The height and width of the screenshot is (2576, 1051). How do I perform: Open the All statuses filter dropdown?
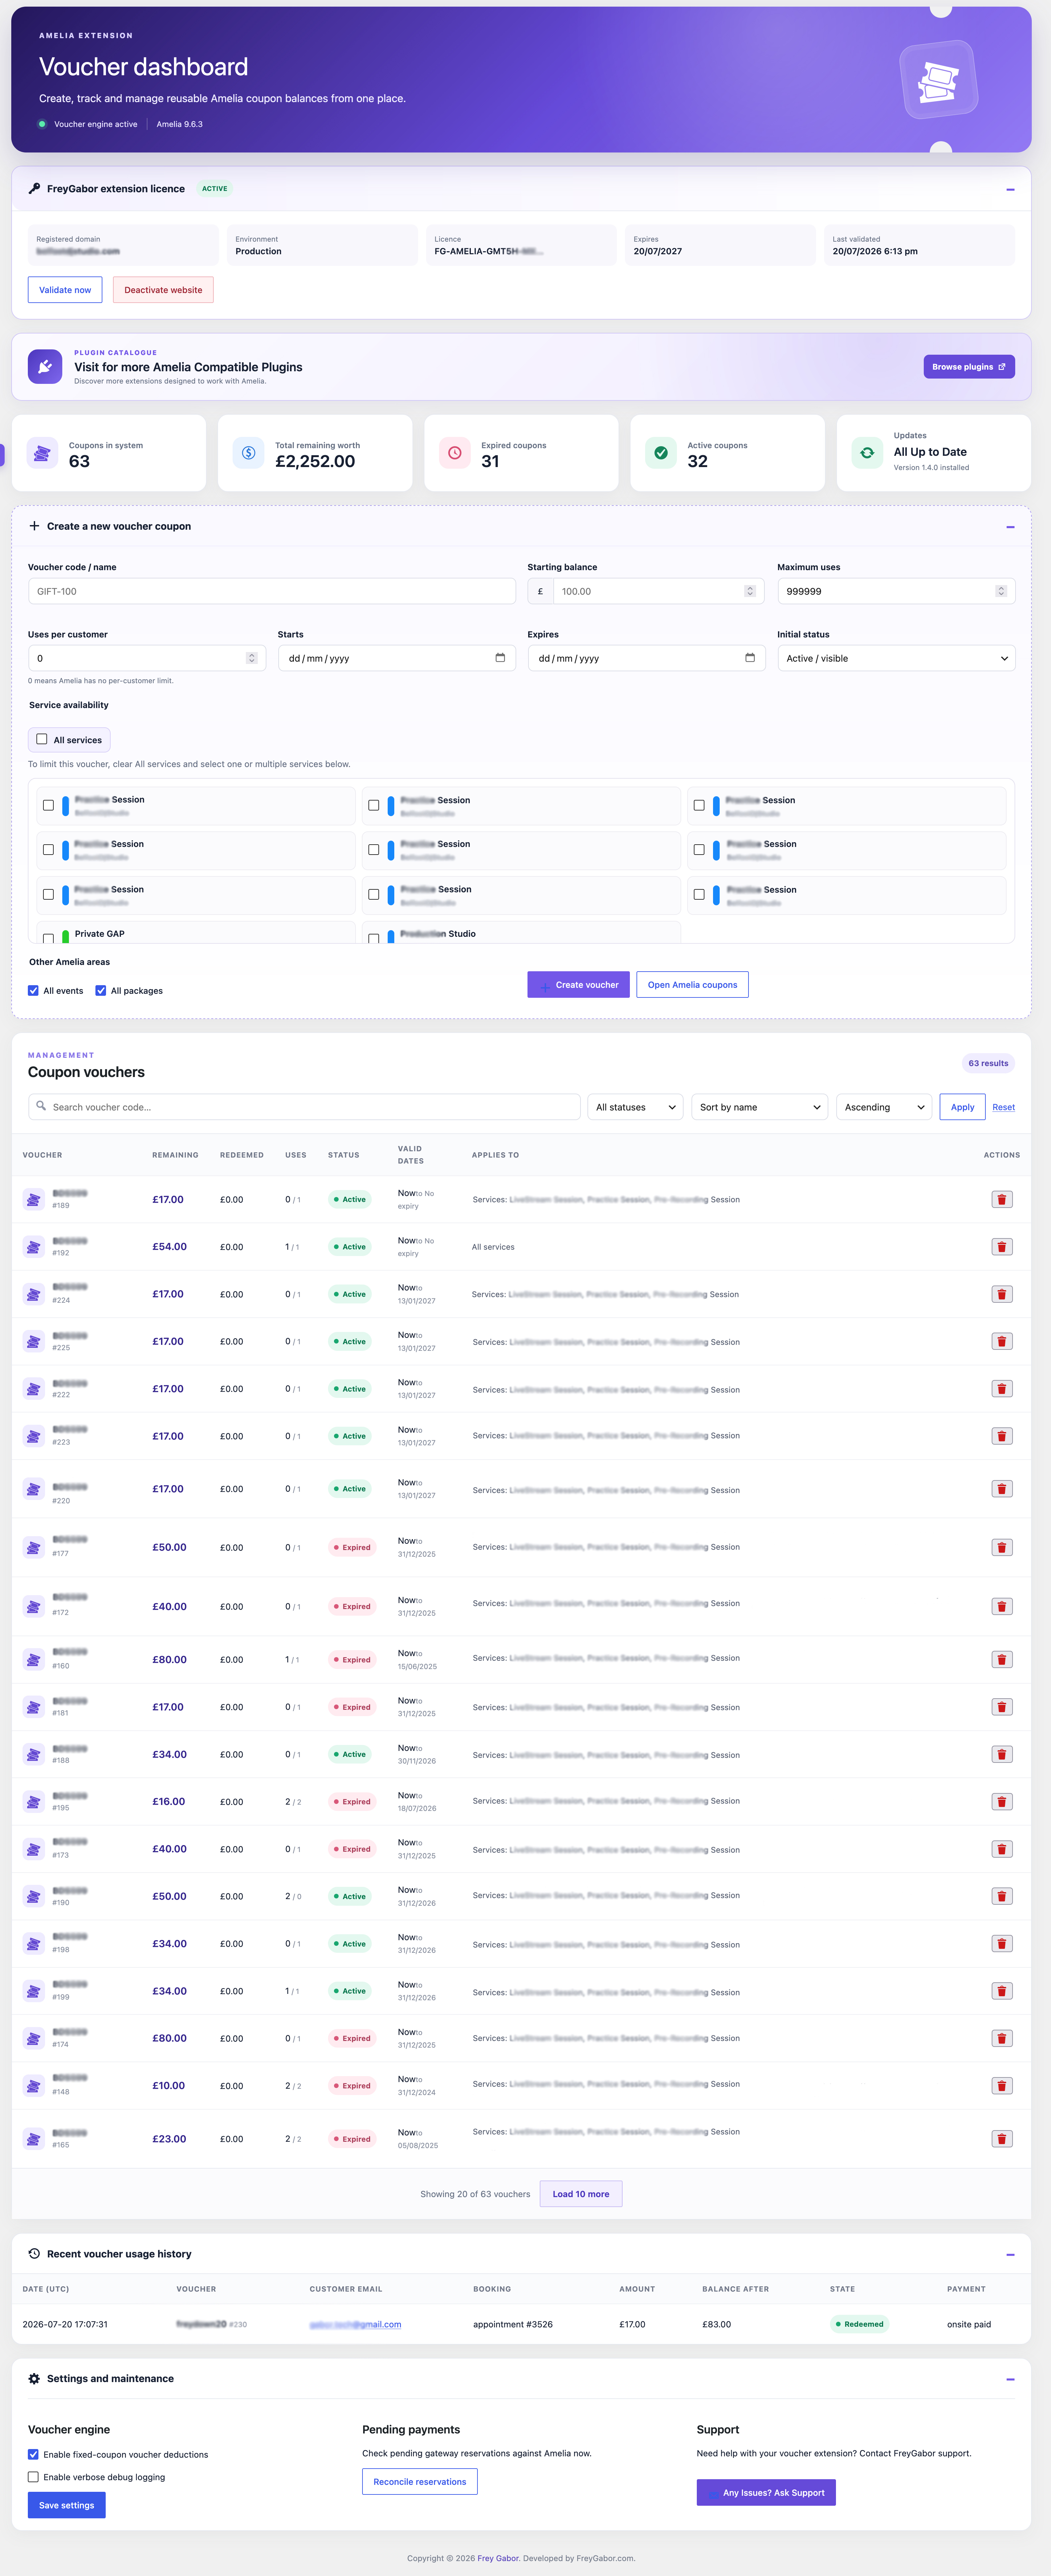point(635,1107)
